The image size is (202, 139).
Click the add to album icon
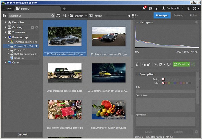pyautogui.click(x=169, y=64)
